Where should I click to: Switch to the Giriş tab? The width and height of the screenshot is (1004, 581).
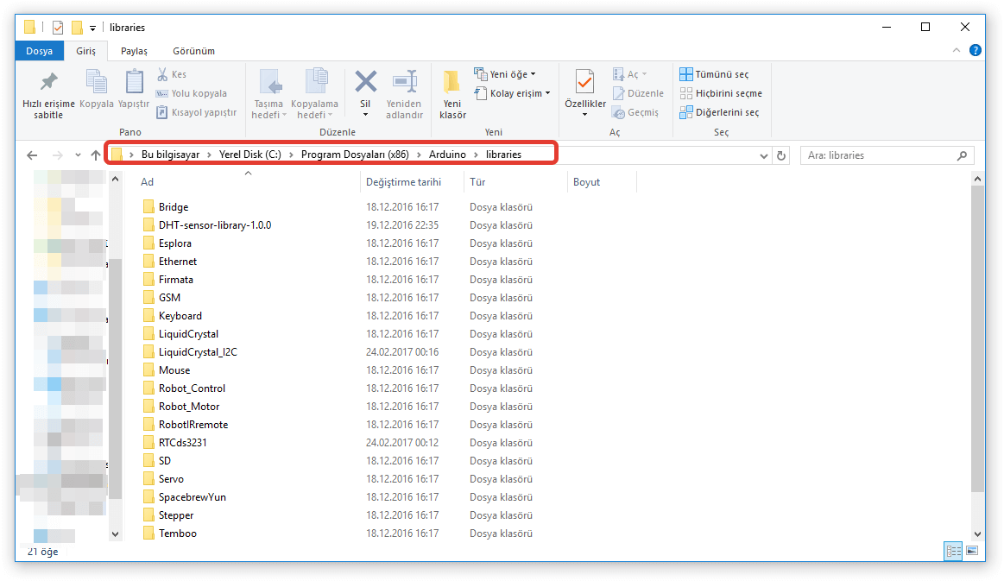click(85, 51)
